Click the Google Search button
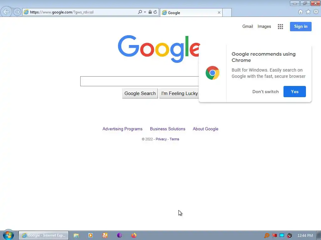 (140, 93)
